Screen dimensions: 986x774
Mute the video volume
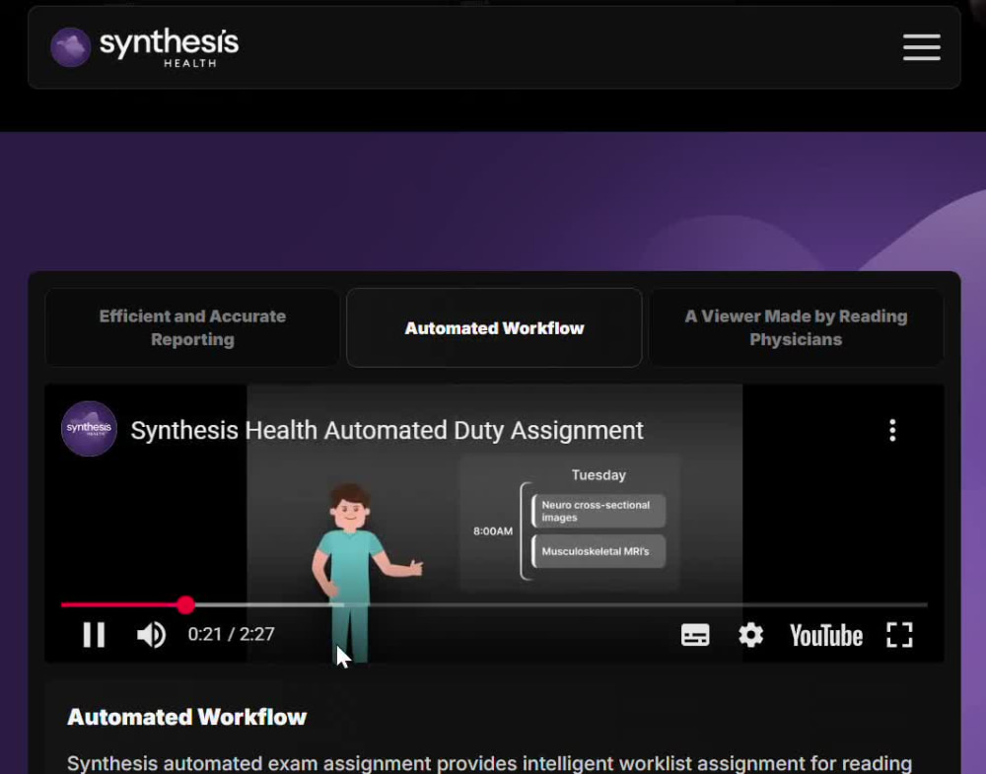tap(152, 634)
